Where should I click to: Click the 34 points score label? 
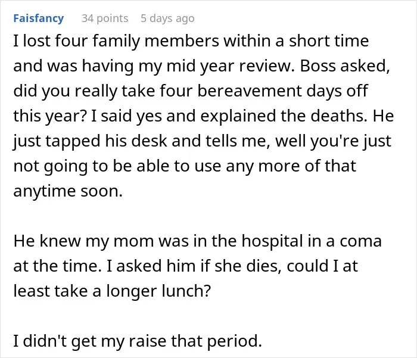[105, 18]
